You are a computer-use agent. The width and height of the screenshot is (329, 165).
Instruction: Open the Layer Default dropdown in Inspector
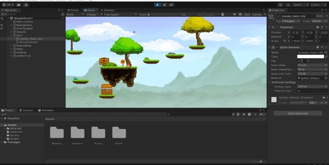[x=319, y=21]
